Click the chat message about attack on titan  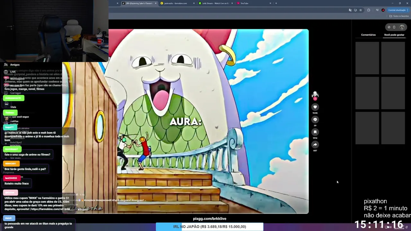(x=38, y=225)
